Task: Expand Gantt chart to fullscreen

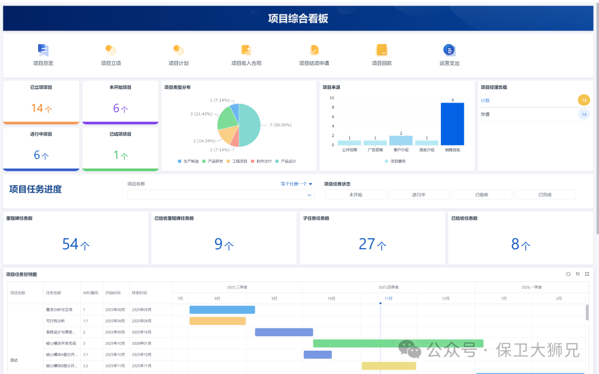Action: [x=587, y=274]
